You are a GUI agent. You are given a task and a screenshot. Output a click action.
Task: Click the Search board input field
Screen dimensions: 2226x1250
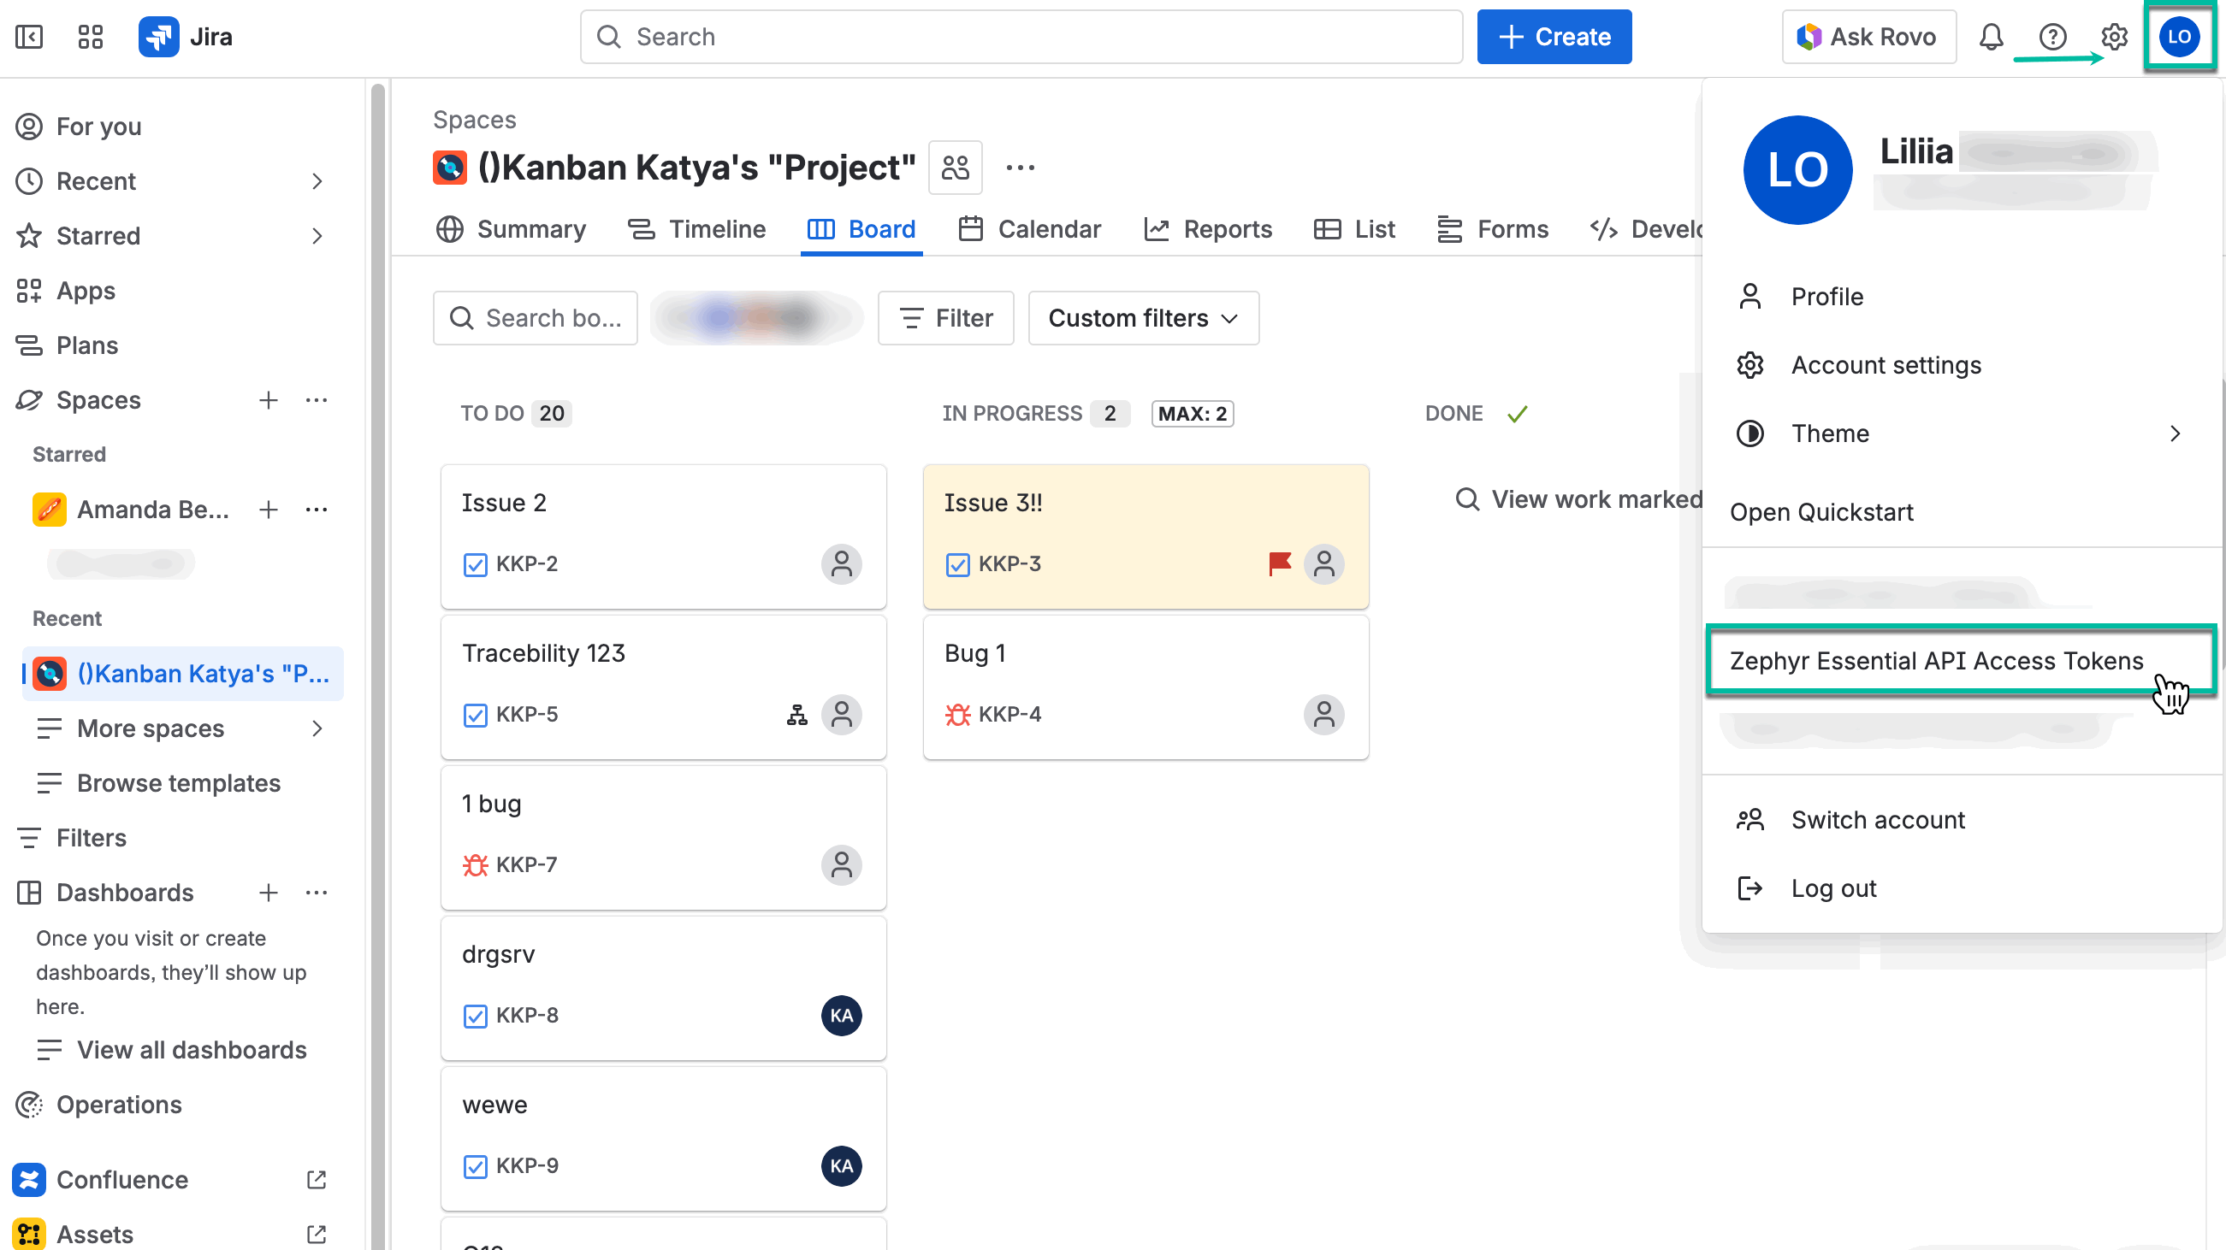[x=536, y=318]
